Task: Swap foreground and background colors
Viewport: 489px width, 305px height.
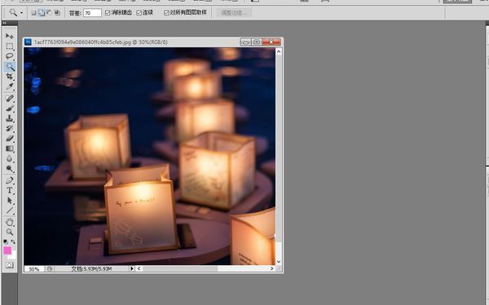Action: coord(13,241)
